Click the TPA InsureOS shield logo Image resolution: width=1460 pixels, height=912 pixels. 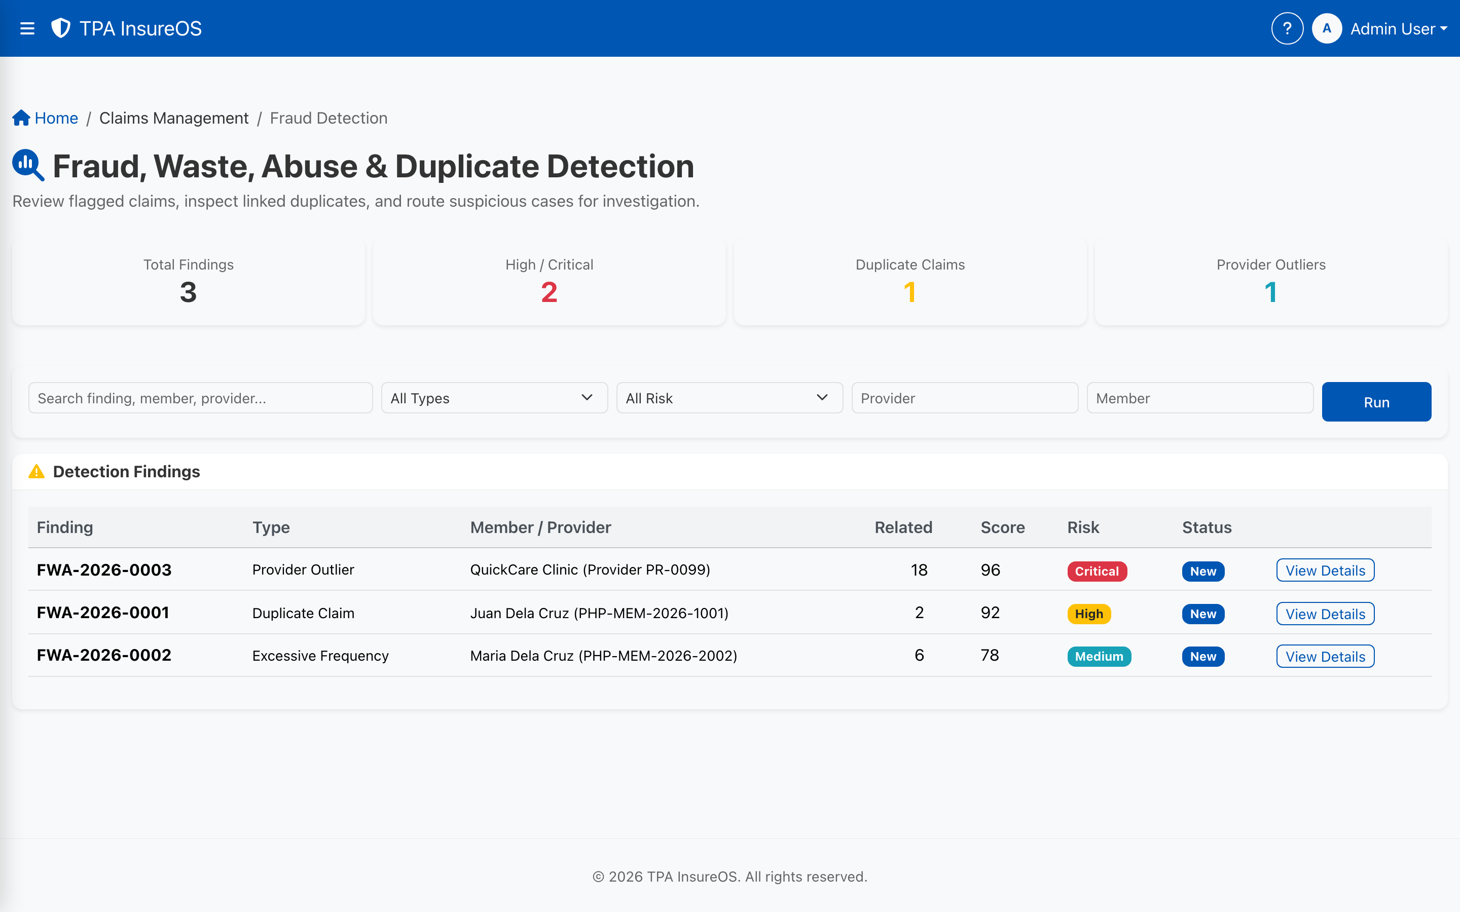[x=60, y=28]
